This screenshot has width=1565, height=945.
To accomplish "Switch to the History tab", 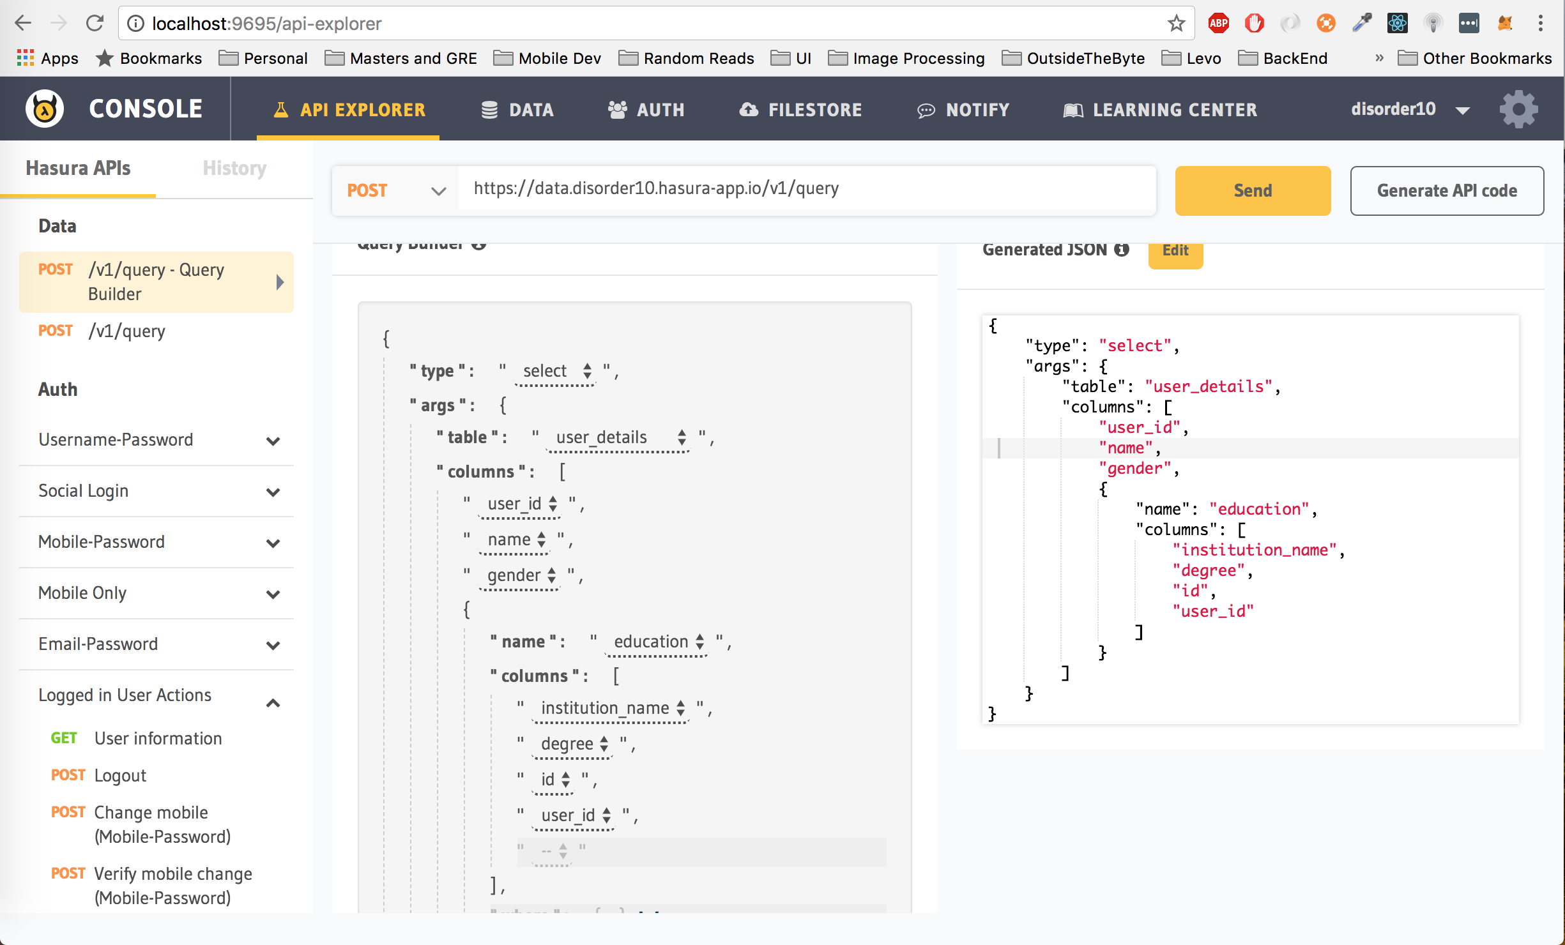I will click(x=234, y=168).
